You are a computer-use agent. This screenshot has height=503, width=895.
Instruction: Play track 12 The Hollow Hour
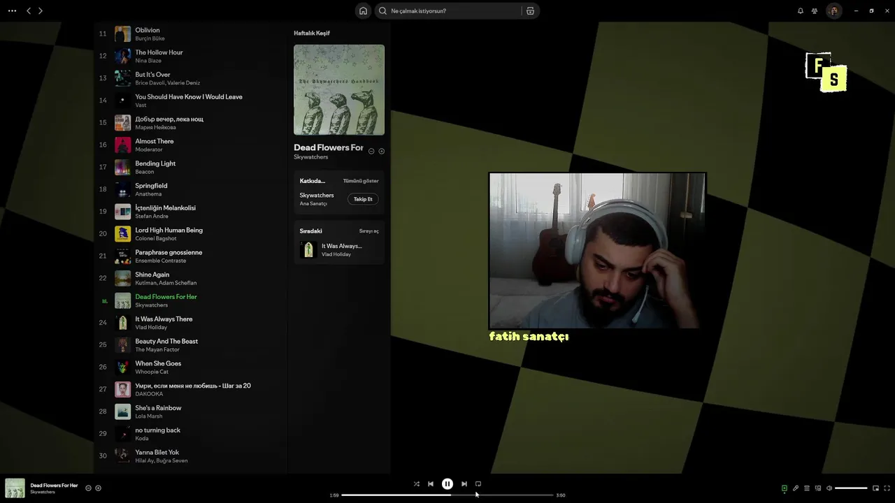tap(189, 56)
